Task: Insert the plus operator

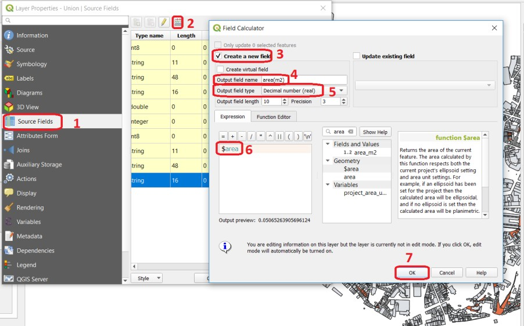Action: [232, 136]
